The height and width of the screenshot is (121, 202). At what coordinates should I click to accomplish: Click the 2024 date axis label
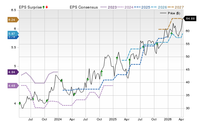(58, 119)
